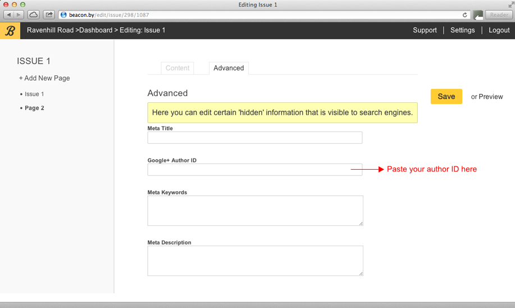The height and width of the screenshot is (308, 515).
Task: Select Page 2 in the sidebar
Action: pos(34,108)
